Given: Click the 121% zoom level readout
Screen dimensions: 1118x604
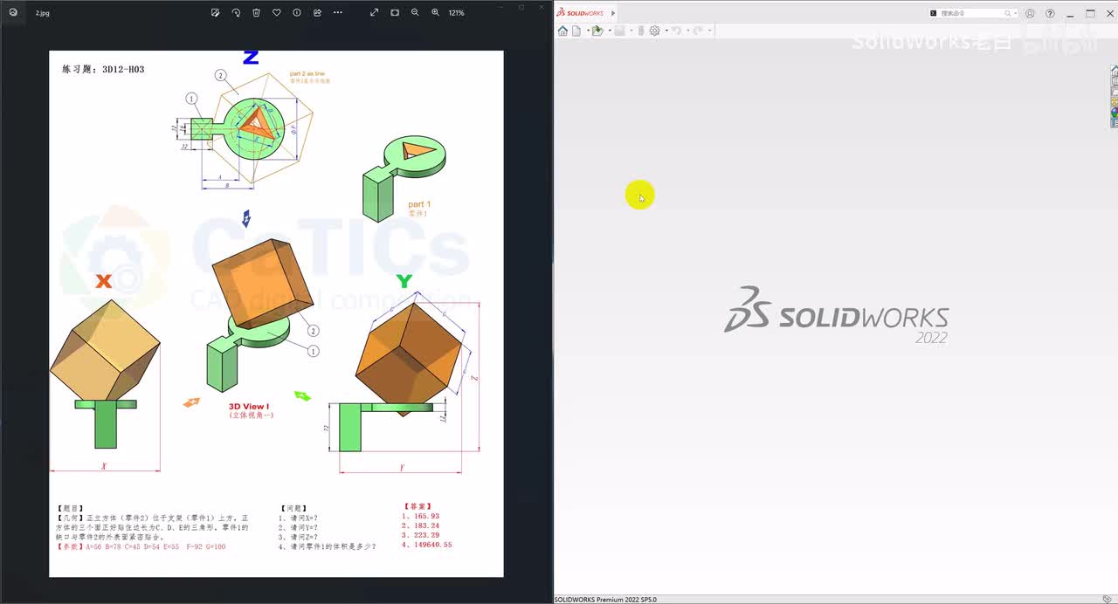Looking at the screenshot, I should point(456,13).
